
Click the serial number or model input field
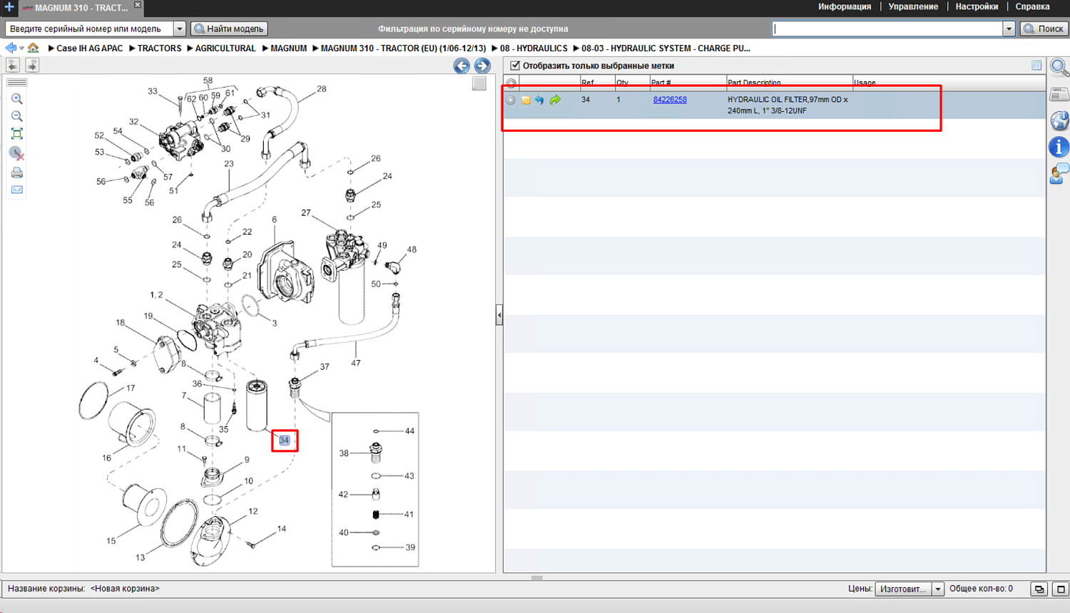(x=89, y=29)
